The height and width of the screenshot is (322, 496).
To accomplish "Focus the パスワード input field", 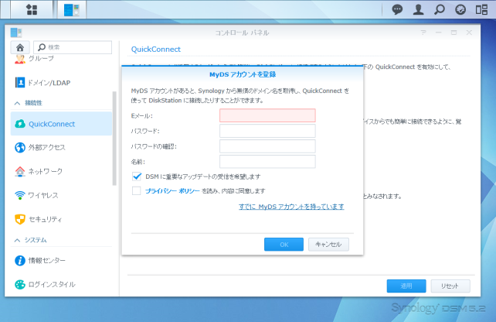I will click(x=267, y=131).
